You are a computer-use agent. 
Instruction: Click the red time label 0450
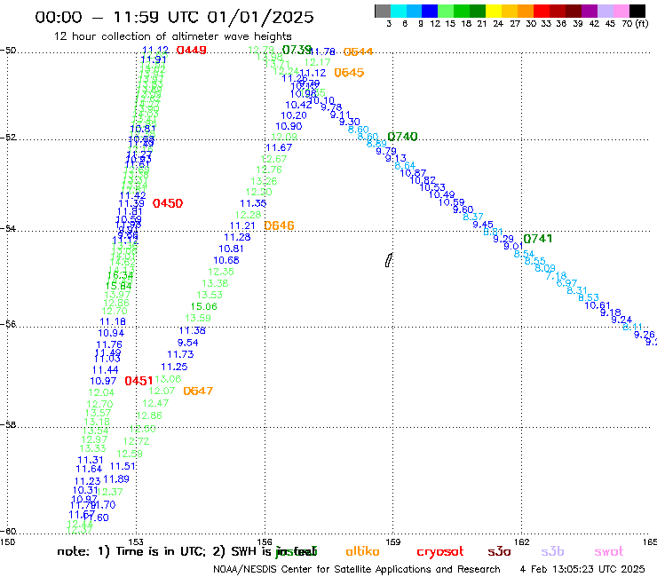click(x=168, y=203)
